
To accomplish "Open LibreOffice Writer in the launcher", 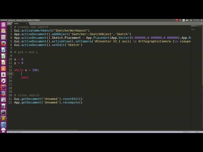I will (3, 50).
